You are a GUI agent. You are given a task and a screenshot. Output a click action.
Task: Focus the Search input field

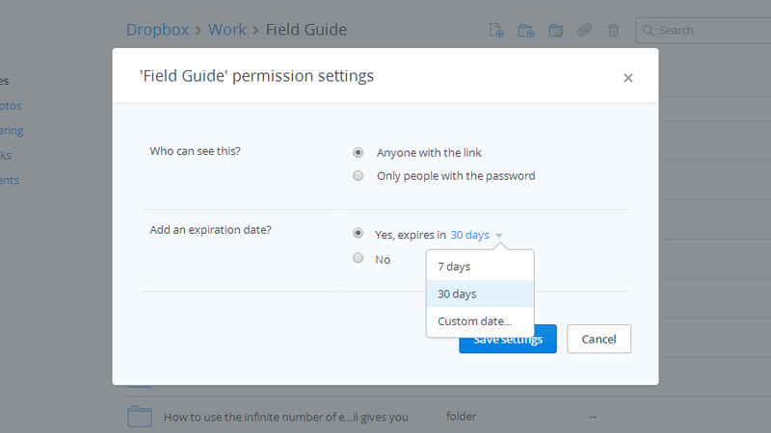pyautogui.click(x=704, y=31)
